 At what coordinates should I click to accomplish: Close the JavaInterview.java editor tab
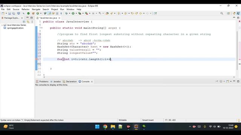coord(59,18)
